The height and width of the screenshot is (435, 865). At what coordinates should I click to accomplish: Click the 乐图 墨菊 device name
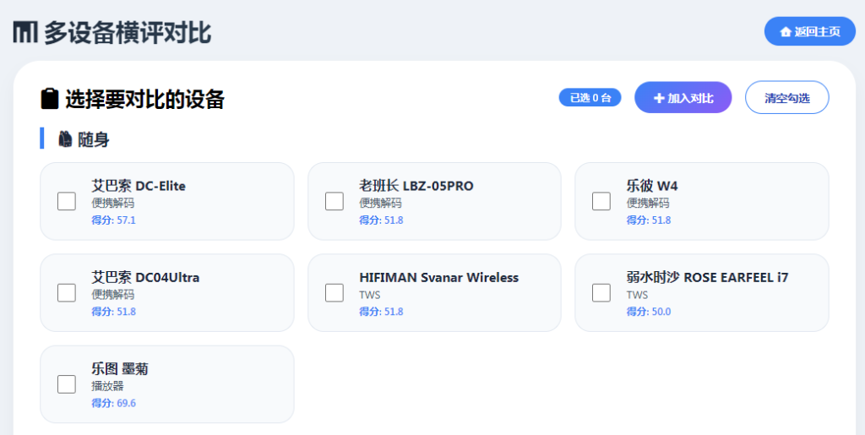click(120, 369)
